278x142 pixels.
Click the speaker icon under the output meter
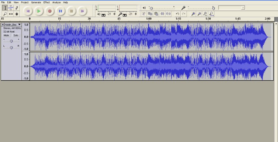point(99,14)
